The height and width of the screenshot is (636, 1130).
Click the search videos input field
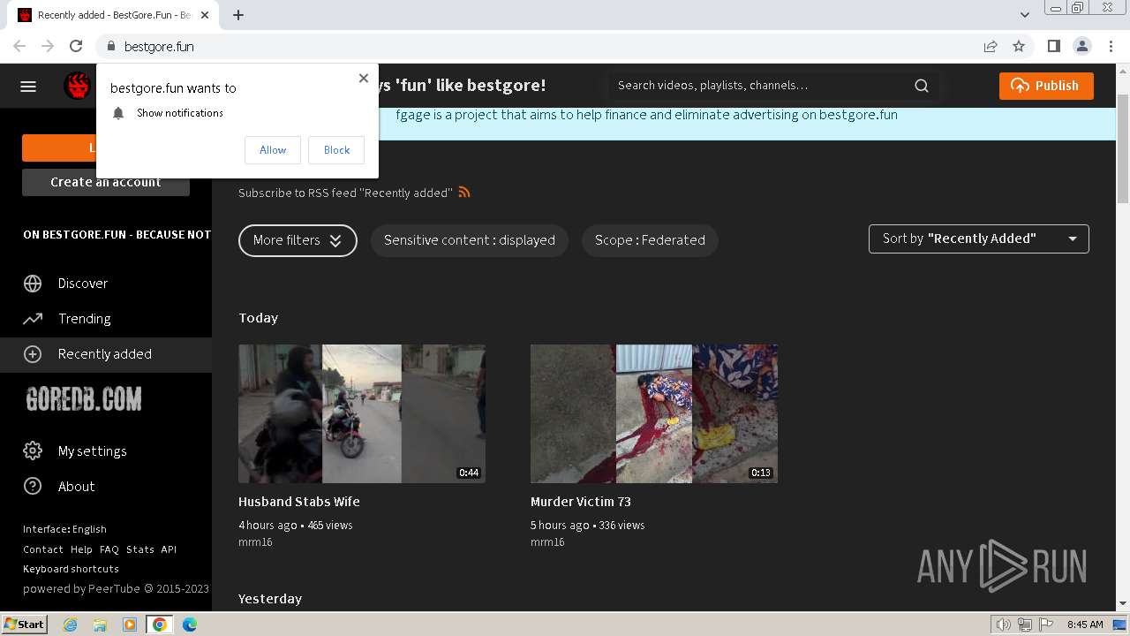pyautogui.click(x=759, y=86)
